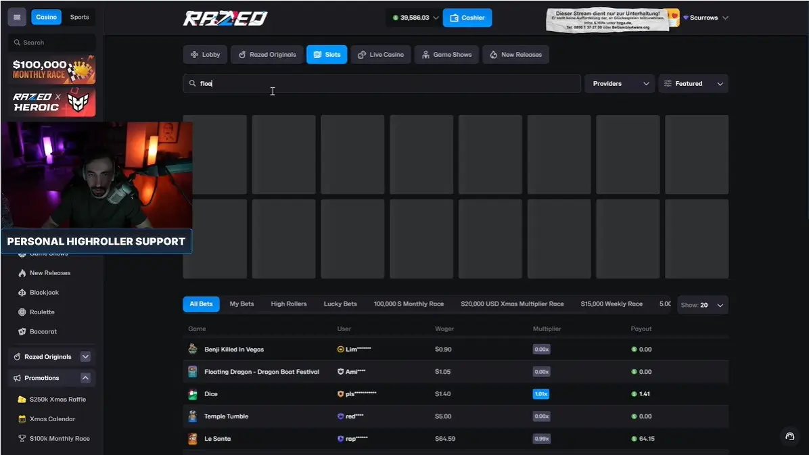
Task: Select the All Bets tab
Action: point(201,304)
